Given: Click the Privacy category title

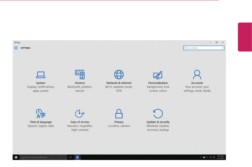Looking at the screenshot, I should [x=119, y=122].
